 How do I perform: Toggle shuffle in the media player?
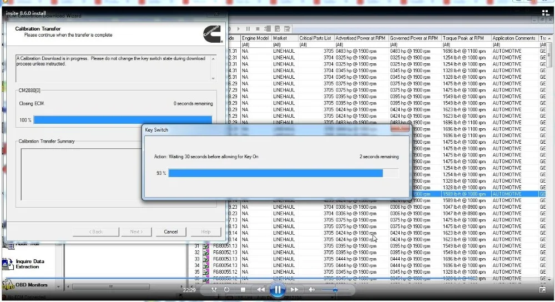click(x=214, y=290)
